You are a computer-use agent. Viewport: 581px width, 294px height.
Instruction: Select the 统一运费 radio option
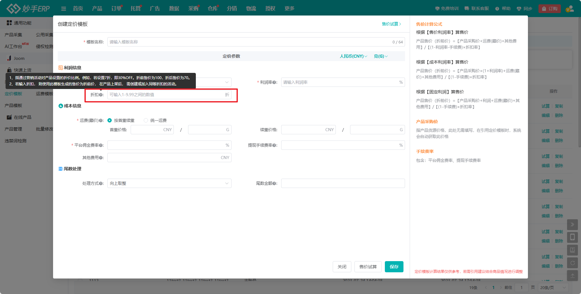(x=146, y=120)
